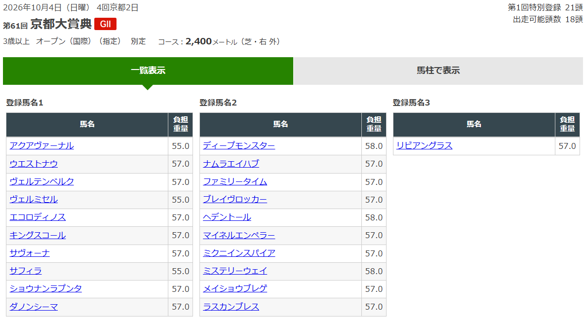
Task: Open horse link ウエストナウ
Action: (34, 164)
